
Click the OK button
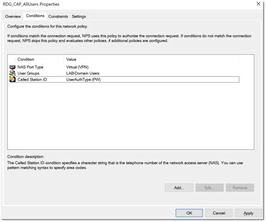pos(189,213)
